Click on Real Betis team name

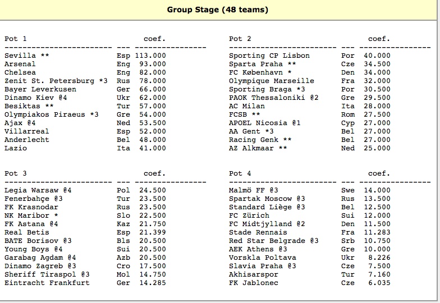pos(27,232)
